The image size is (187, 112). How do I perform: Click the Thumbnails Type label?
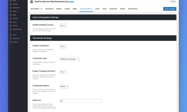(x=40, y=58)
